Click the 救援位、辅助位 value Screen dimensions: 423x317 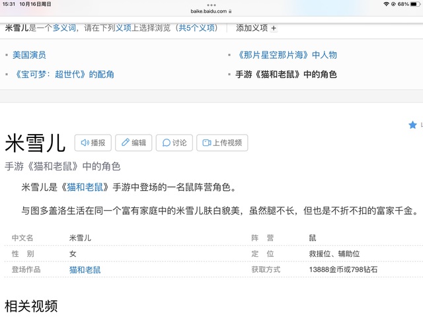[334, 254]
